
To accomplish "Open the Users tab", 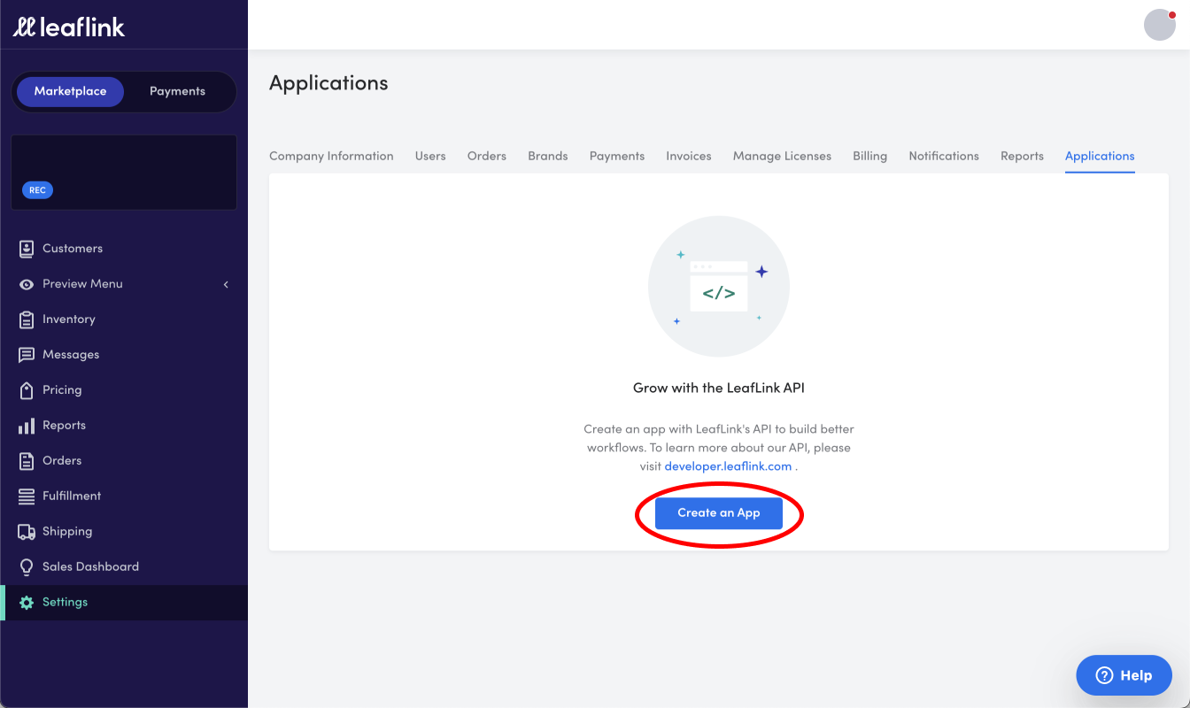I will [430, 156].
